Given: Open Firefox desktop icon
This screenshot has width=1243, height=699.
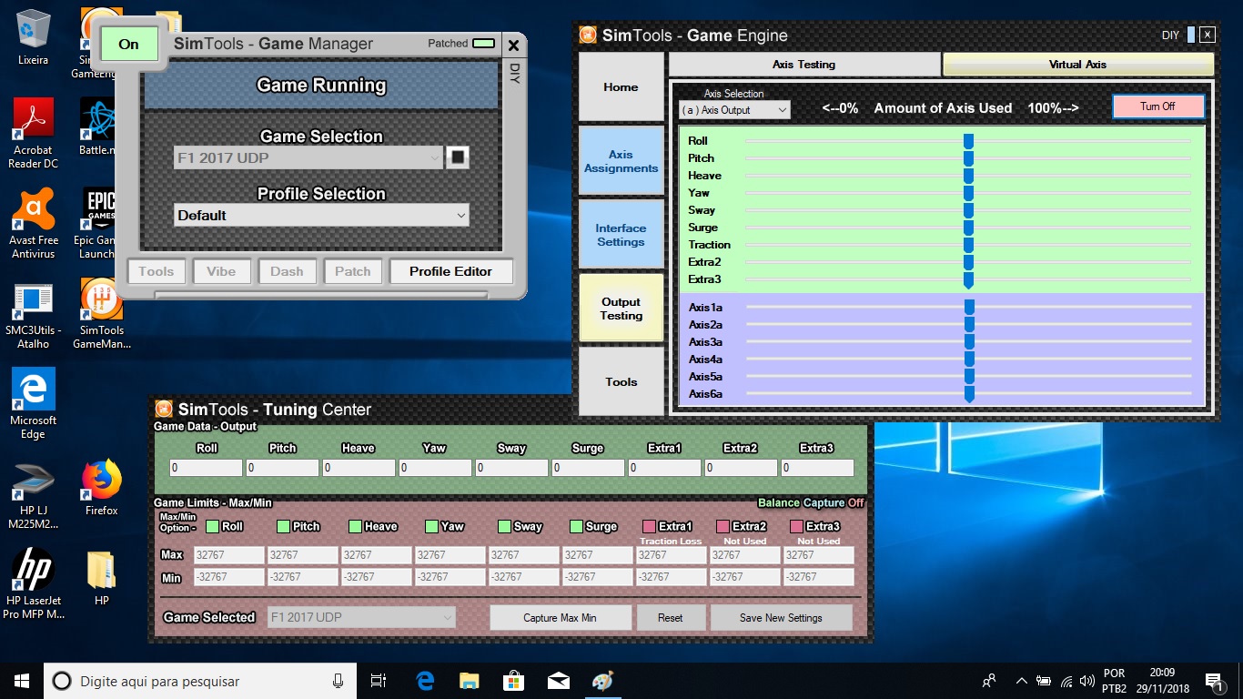Looking at the screenshot, I should tap(102, 488).
